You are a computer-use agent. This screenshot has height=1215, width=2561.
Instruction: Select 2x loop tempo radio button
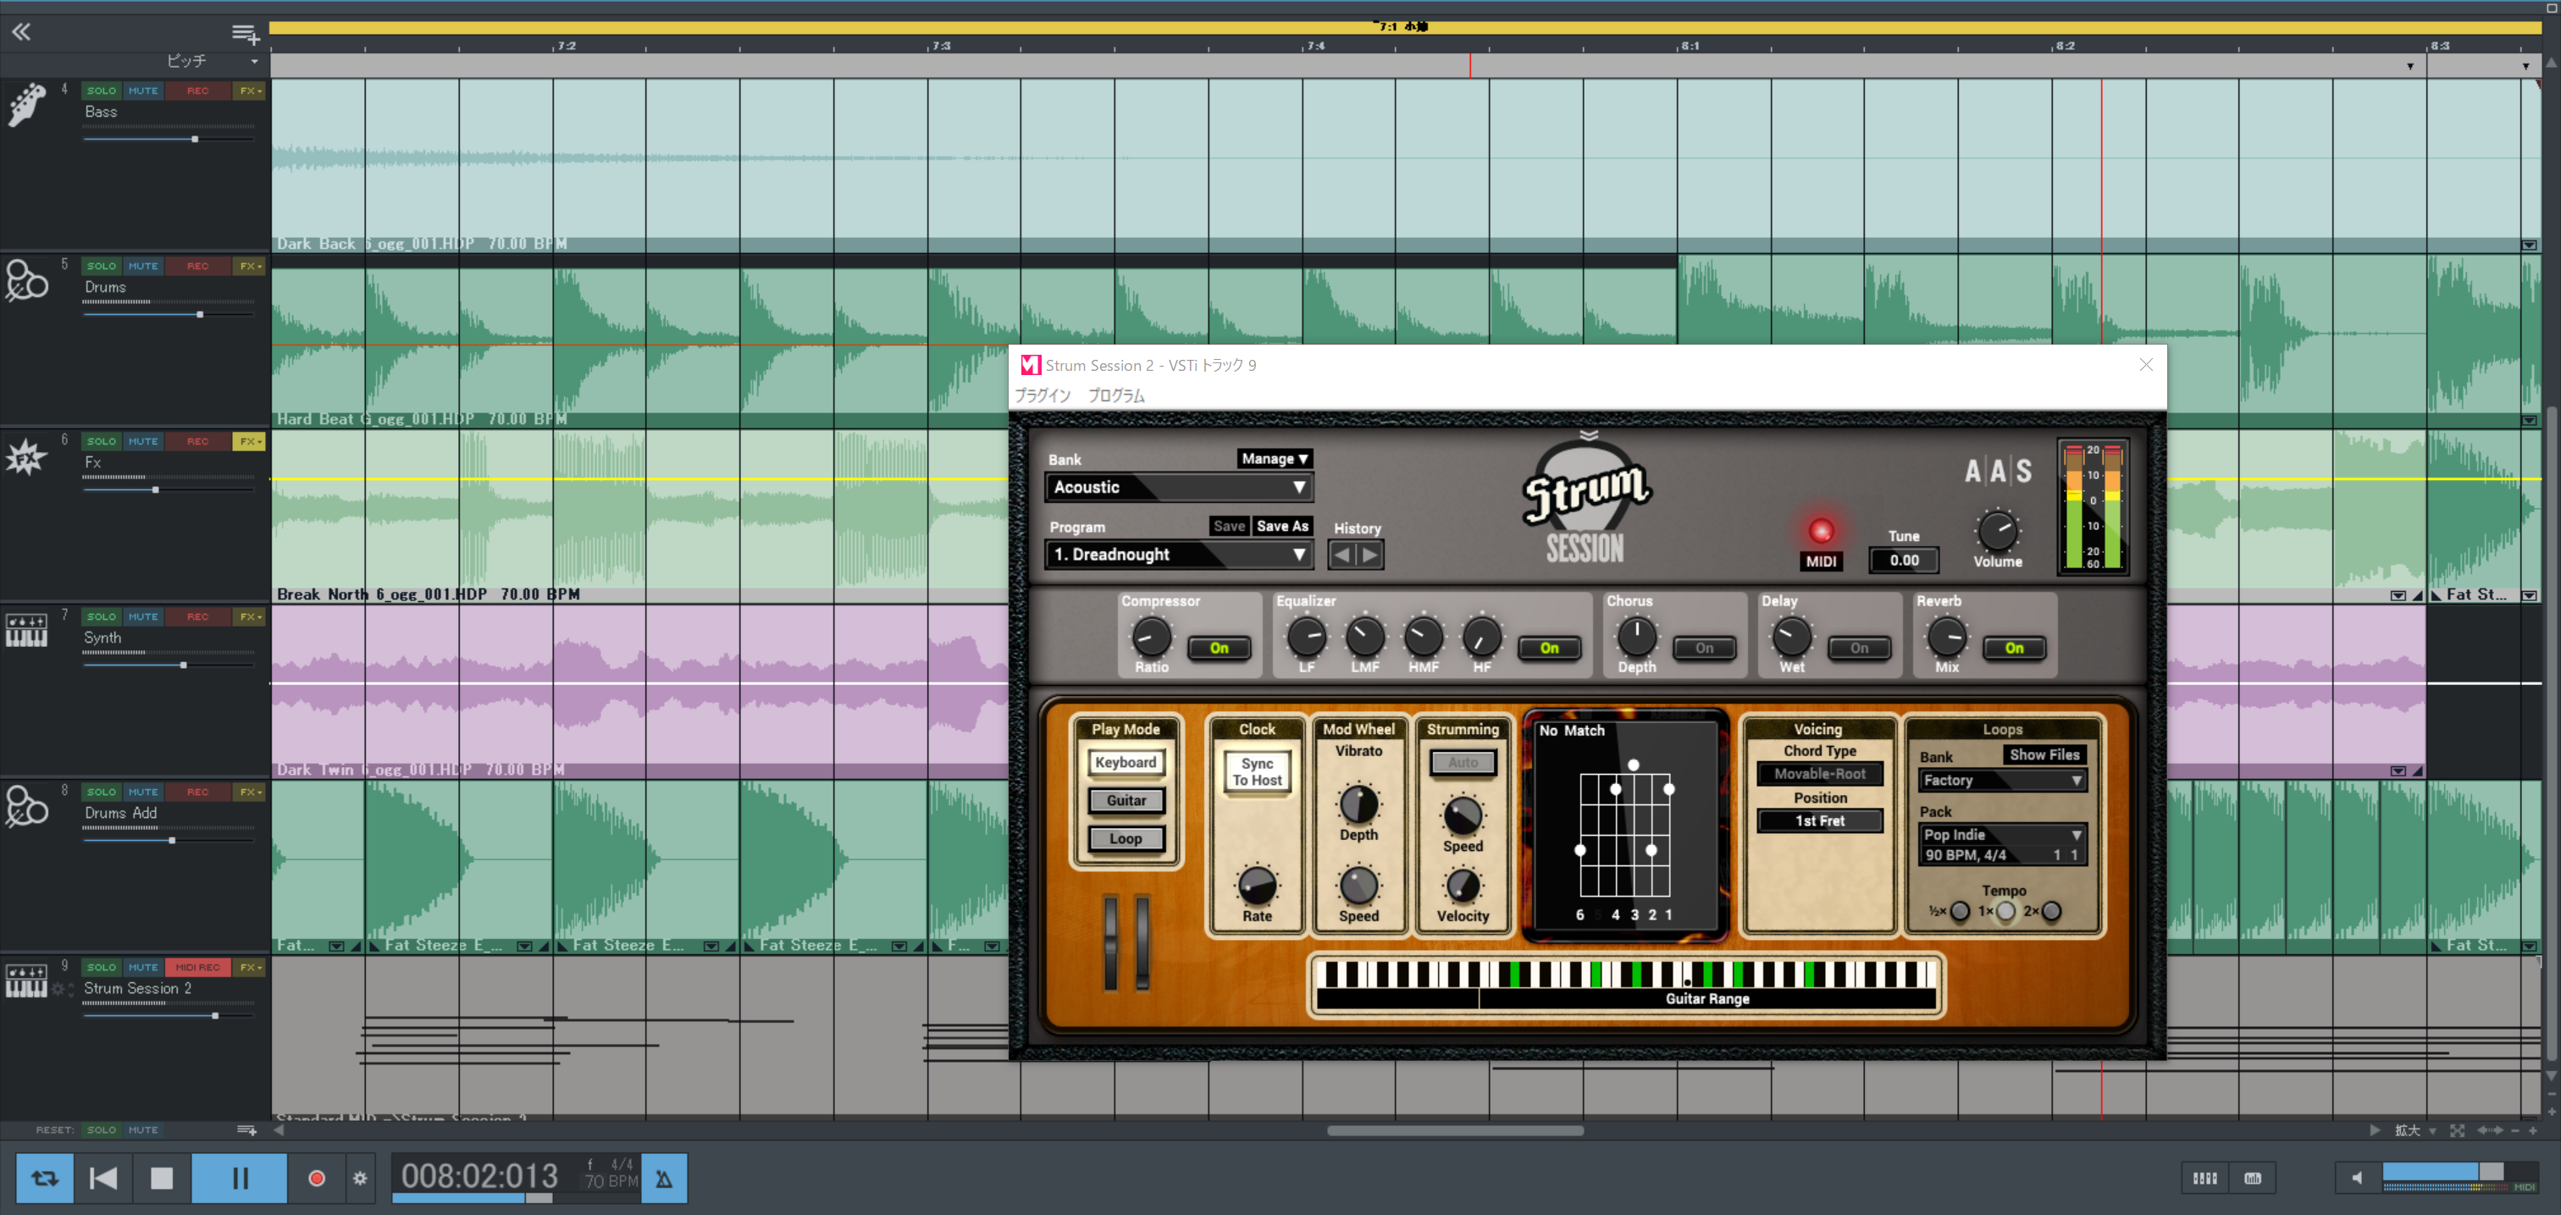(2052, 911)
